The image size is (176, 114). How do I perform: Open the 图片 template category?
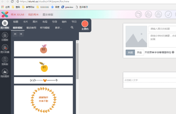35,22
